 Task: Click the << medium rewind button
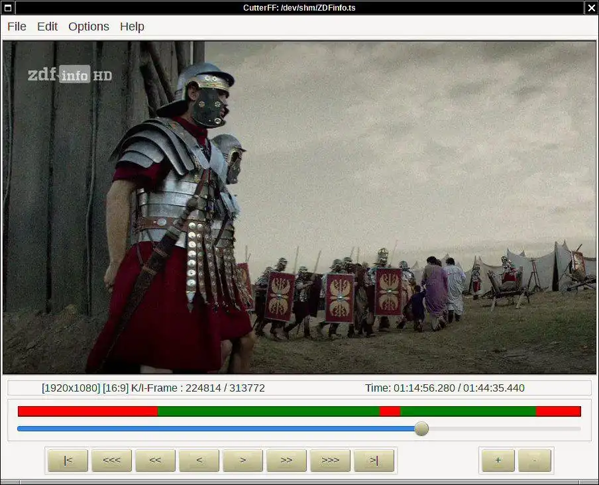(156, 460)
